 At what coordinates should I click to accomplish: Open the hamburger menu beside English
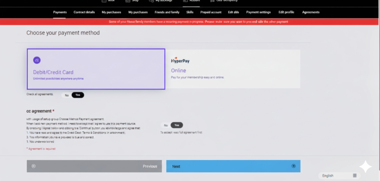[355, 176]
